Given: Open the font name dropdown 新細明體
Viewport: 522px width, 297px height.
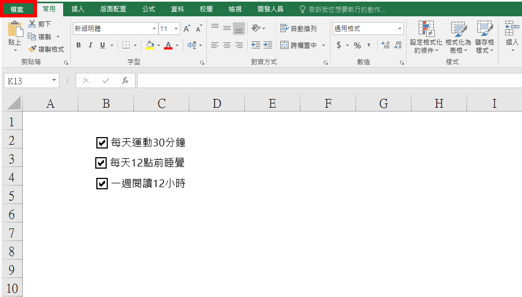Looking at the screenshot, I should 153,29.
